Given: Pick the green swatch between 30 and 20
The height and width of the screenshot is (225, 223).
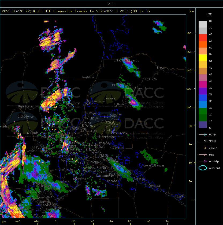Looking at the screenshot, I should [x=203, y=111].
